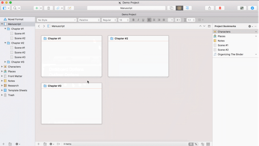Screen dimensions: 259x146
Task: Open the gear menu in the bookmarks panel
Action: [x=251, y=26]
